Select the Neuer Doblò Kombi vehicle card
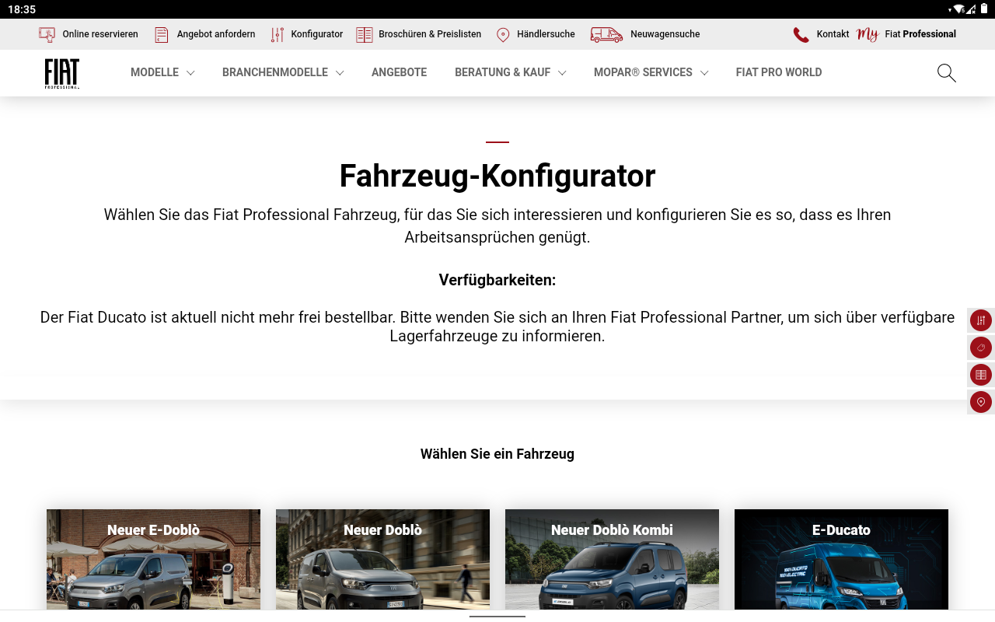Image resolution: width=995 pixels, height=622 pixels. pos(612,559)
